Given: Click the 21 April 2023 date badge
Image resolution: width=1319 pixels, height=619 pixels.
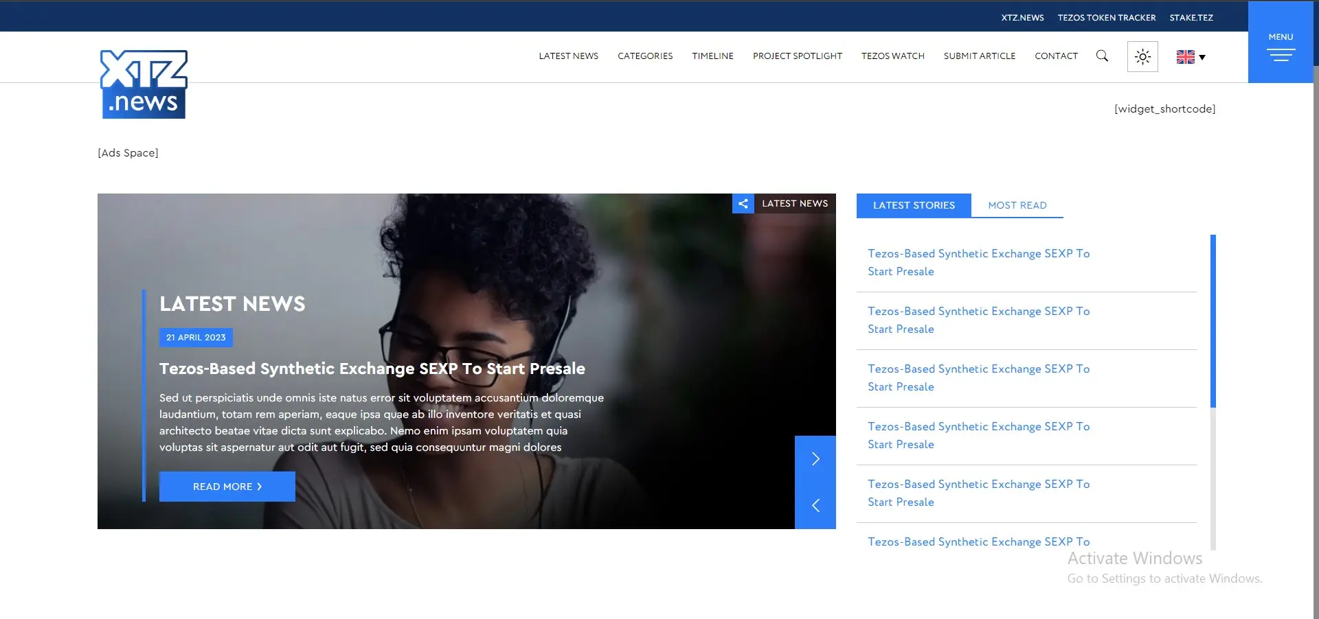Looking at the screenshot, I should pos(196,338).
